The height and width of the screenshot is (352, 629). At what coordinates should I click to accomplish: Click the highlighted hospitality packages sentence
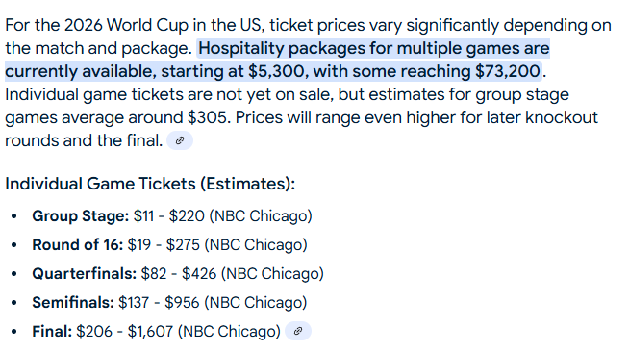[277, 60]
